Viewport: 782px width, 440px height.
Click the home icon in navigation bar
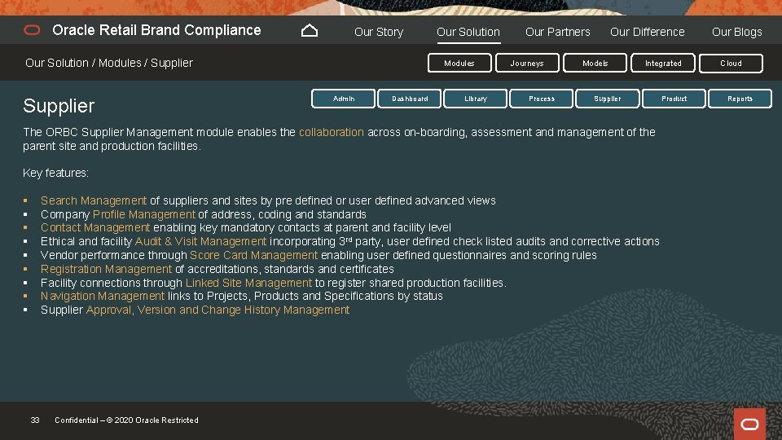310,31
